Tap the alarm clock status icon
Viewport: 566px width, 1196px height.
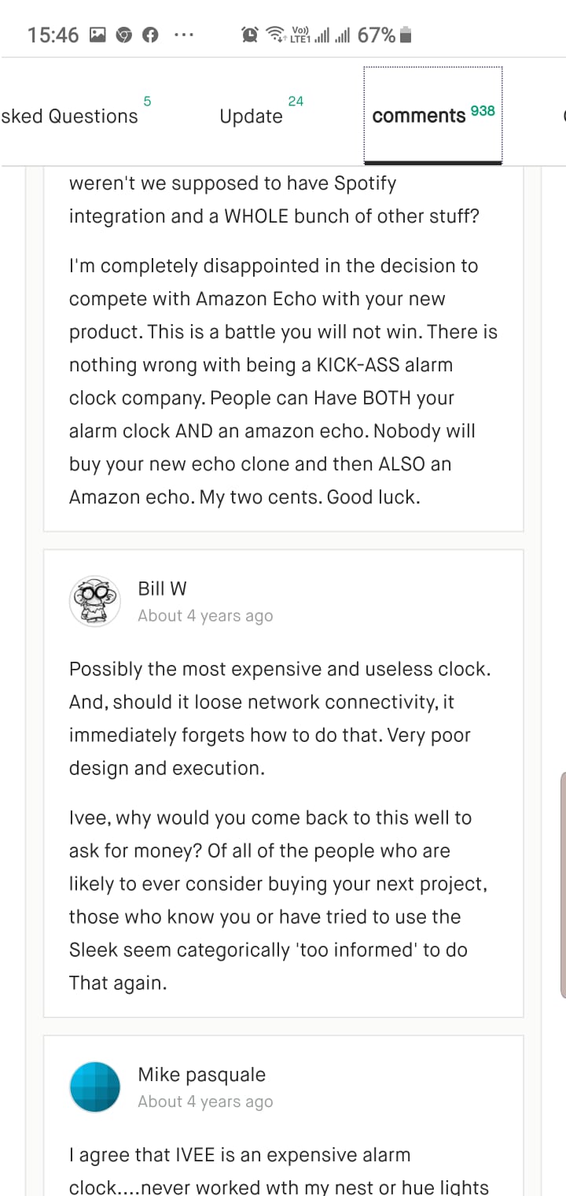[x=249, y=35]
